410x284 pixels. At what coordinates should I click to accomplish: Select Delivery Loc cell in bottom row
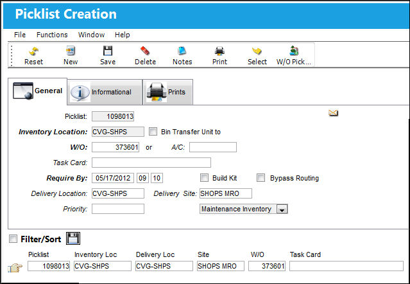tap(164, 266)
